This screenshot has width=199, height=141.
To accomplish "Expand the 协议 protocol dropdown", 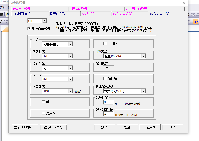I will point(70,44).
